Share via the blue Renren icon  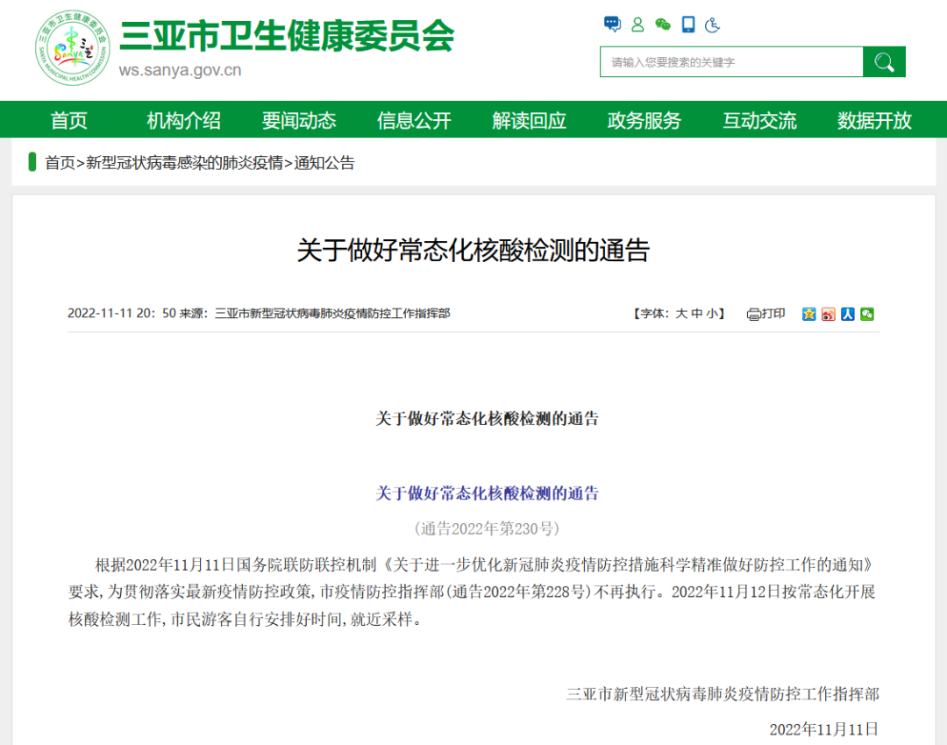[847, 314]
